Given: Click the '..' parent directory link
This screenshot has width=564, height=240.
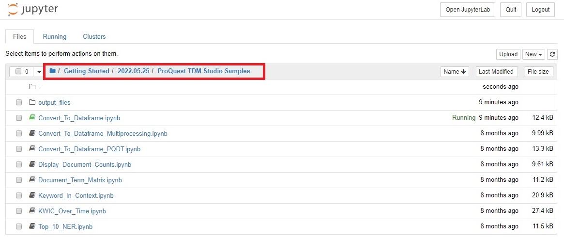Looking at the screenshot, I should (x=40, y=87).
